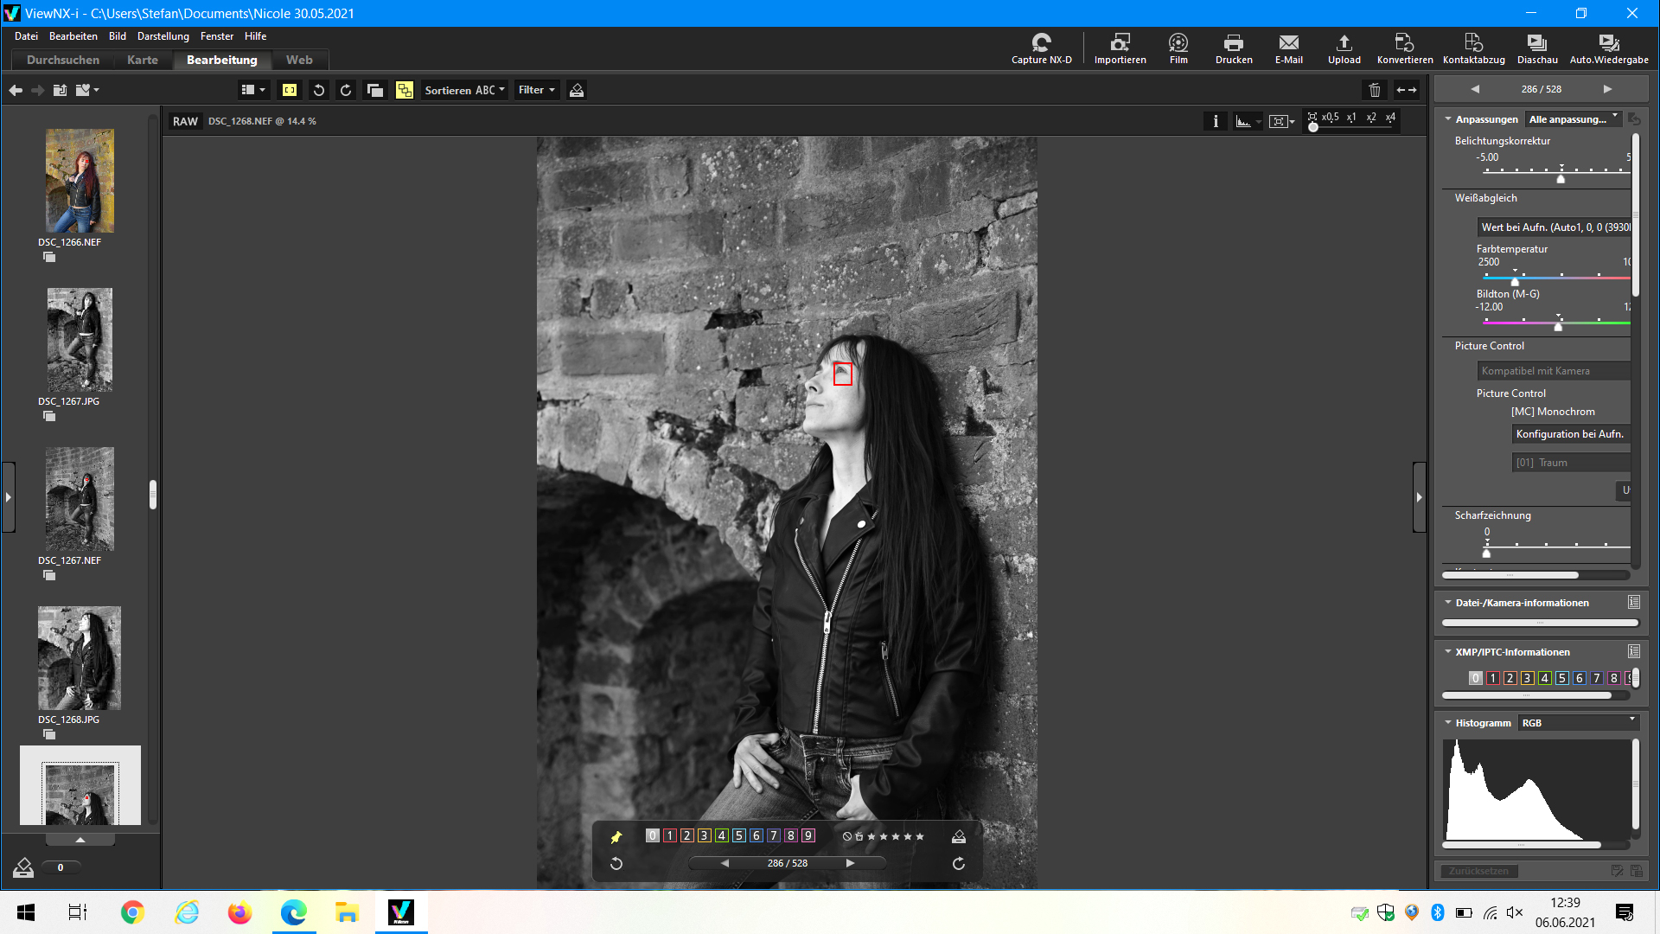Set label 4 green on floating image bar
This screenshot has width=1660, height=934.
[722, 836]
